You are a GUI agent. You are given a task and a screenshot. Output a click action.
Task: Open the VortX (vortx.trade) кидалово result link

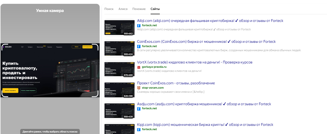click(x=195, y=62)
